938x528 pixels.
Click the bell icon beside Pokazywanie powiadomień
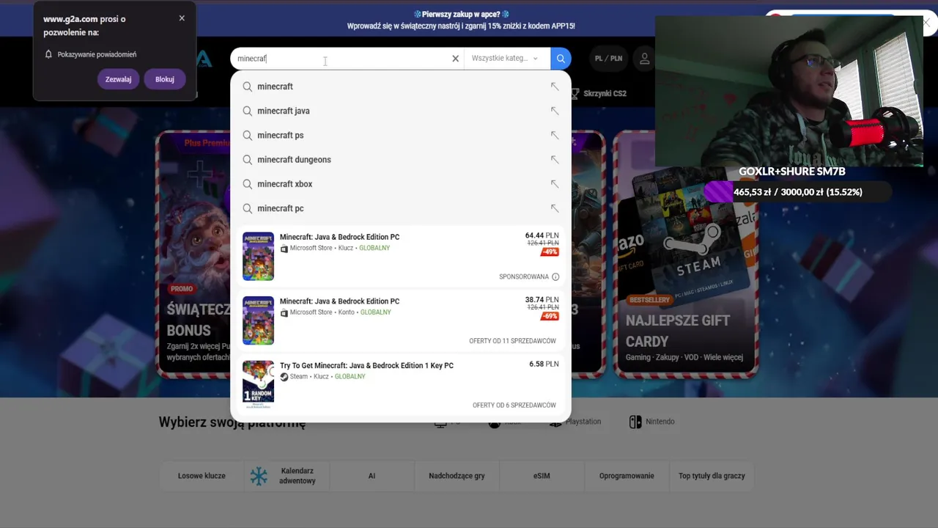pos(48,54)
